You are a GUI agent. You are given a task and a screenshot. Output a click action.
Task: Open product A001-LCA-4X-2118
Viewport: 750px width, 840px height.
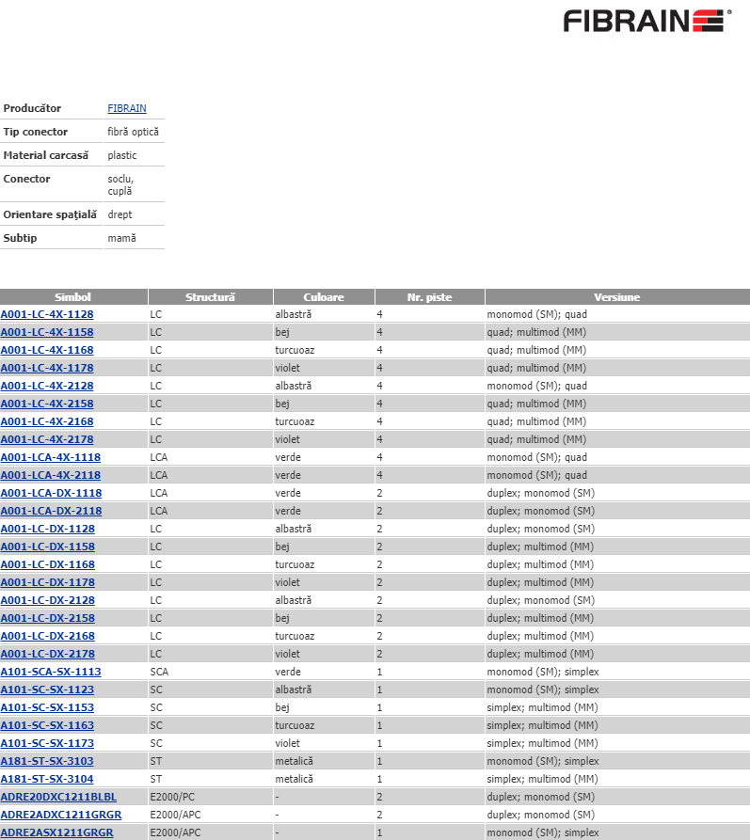point(51,475)
